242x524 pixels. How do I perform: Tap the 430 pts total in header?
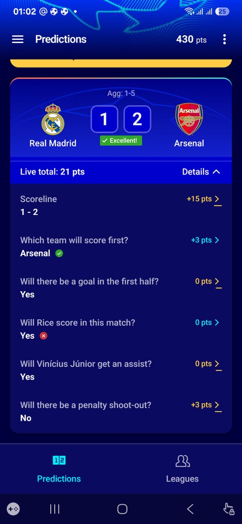[191, 39]
